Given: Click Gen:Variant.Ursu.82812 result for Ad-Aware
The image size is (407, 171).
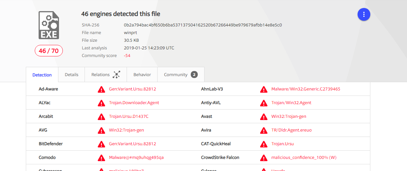Looking at the screenshot, I should pyautogui.click(x=132, y=89).
